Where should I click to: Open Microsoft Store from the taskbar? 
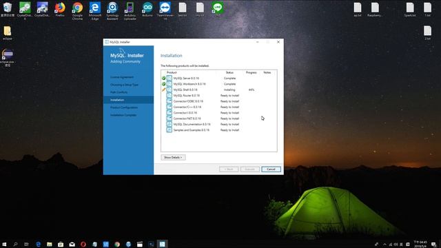(x=61, y=244)
